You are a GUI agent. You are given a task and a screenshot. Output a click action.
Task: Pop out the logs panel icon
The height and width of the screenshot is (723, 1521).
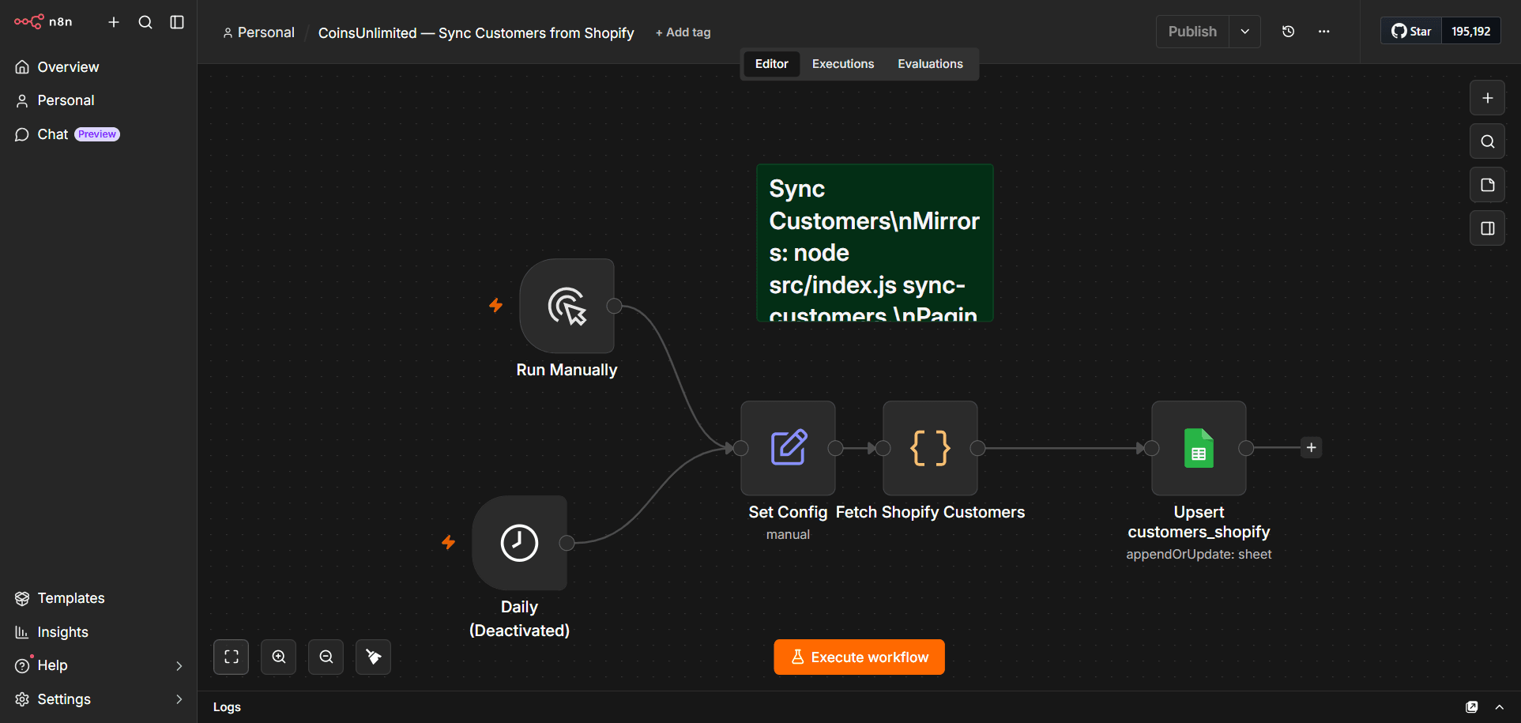tap(1471, 707)
